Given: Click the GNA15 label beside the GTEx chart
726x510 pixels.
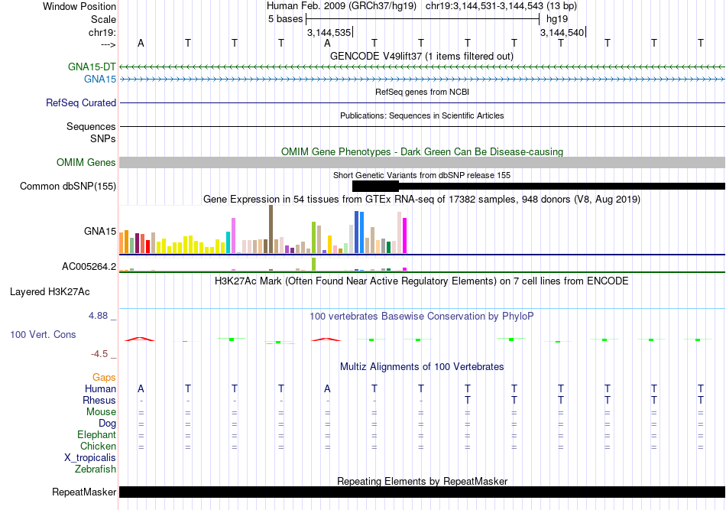Looking at the screenshot, I should [x=100, y=231].
